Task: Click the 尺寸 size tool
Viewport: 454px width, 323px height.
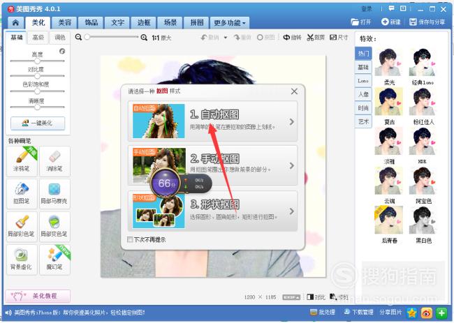Action: (339, 37)
